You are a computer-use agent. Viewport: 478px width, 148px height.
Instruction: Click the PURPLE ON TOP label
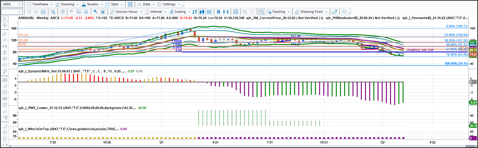tap(420, 50)
